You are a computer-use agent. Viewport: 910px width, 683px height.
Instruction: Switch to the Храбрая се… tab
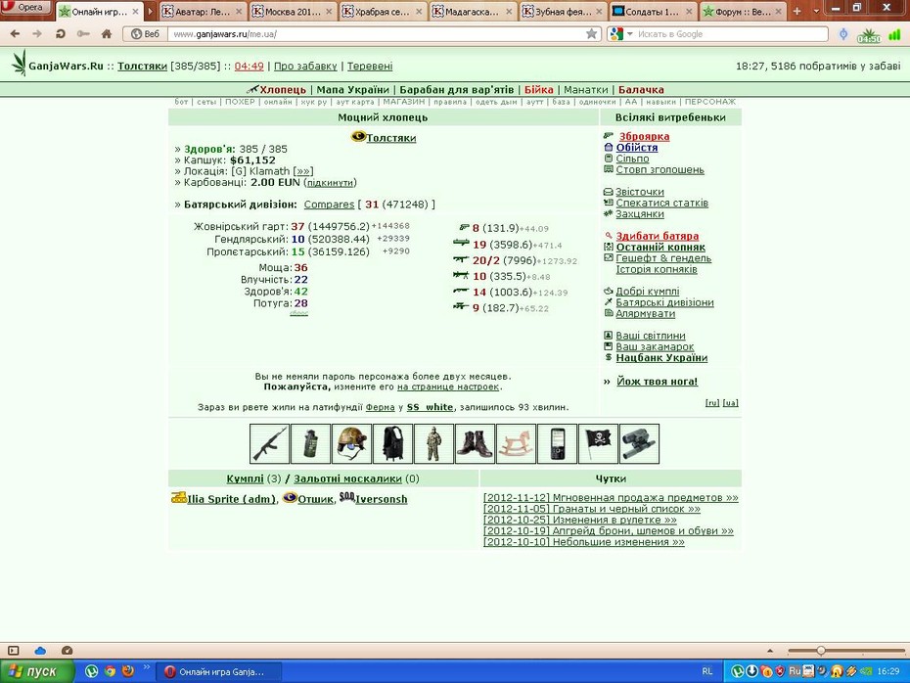coord(383,11)
